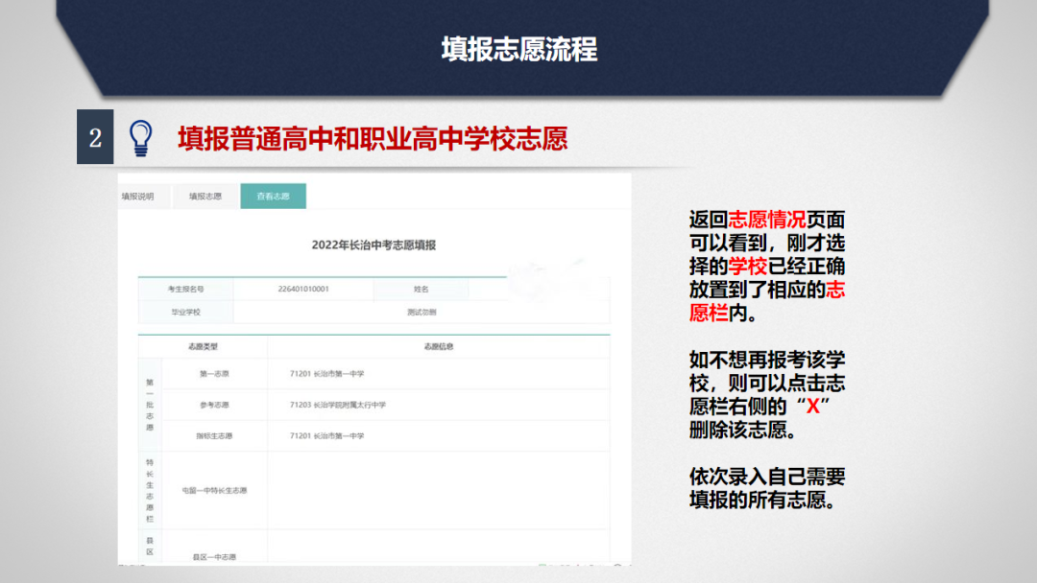Select the 屯留一中特长生志愿 row label
The width and height of the screenshot is (1037, 583).
tap(214, 491)
